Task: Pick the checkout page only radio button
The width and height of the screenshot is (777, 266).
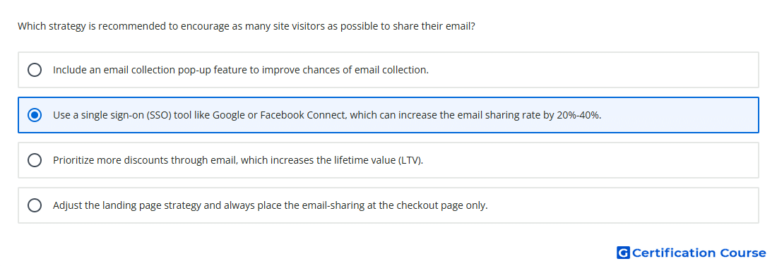Action: tap(35, 205)
